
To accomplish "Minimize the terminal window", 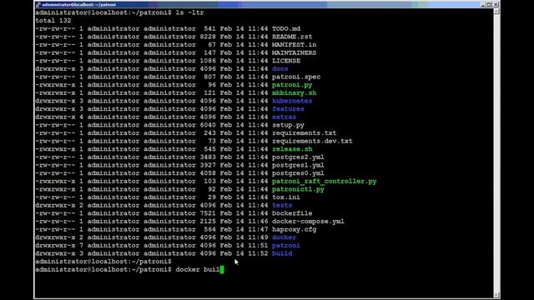I will [483, 4].
